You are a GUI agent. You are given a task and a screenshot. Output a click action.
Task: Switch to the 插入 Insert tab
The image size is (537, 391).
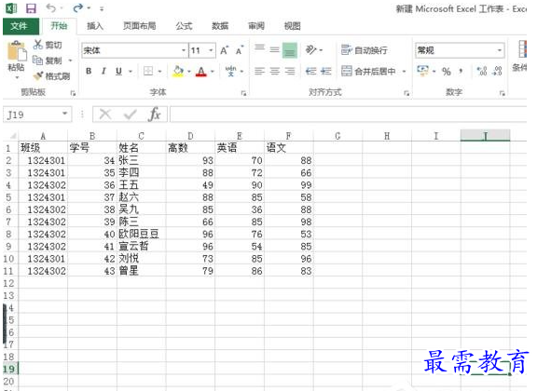click(95, 26)
